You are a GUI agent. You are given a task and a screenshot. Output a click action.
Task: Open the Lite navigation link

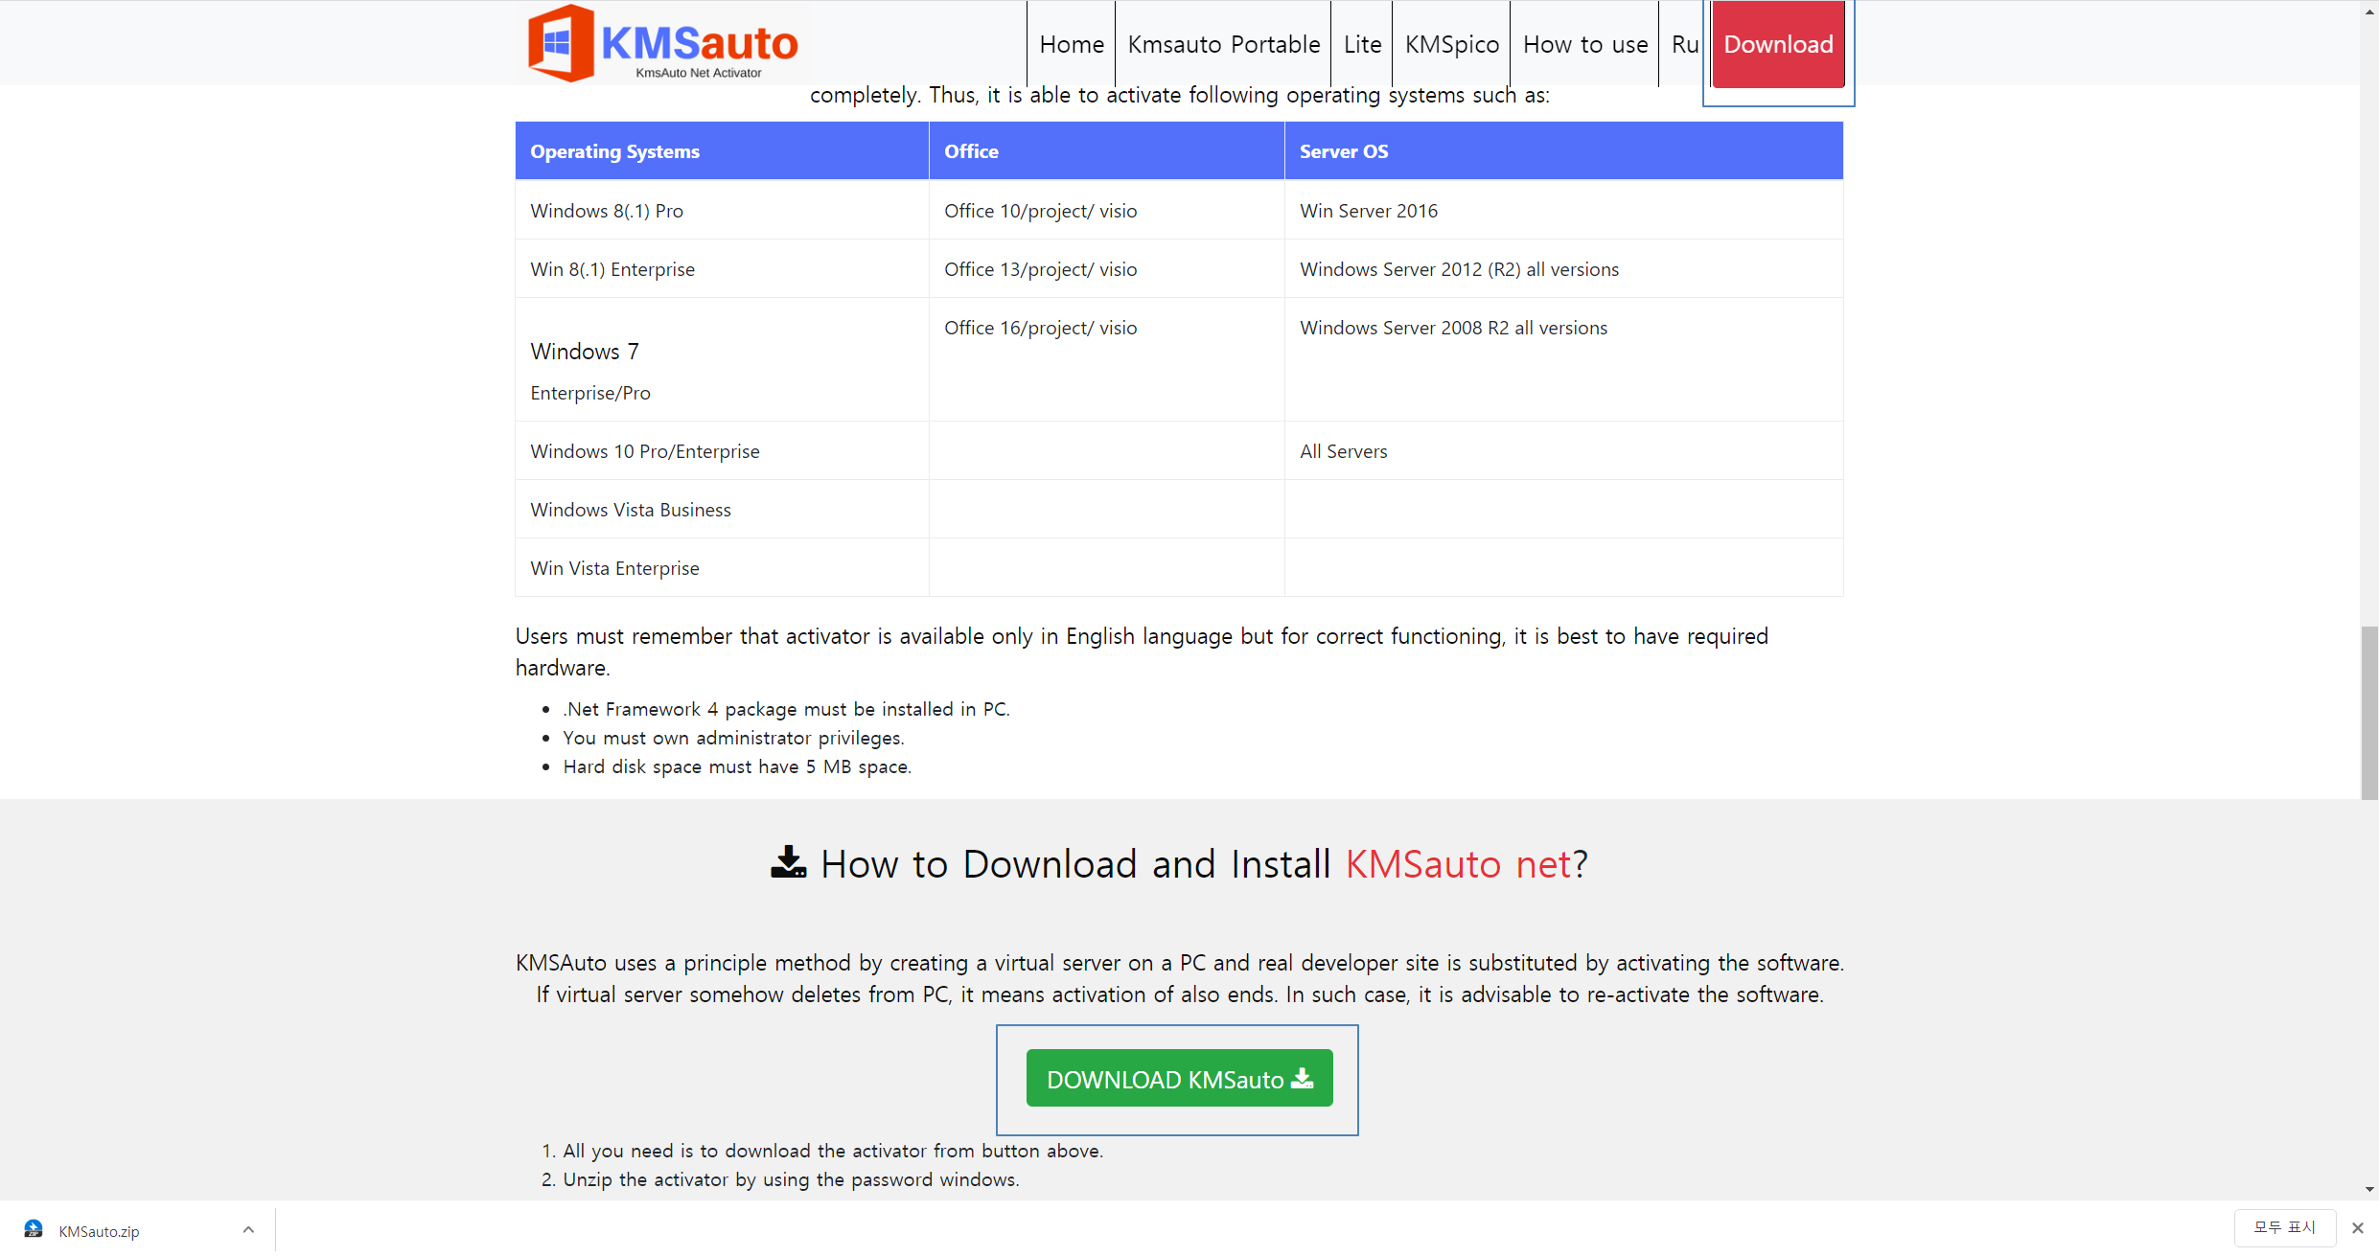click(x=1361, y=44)
